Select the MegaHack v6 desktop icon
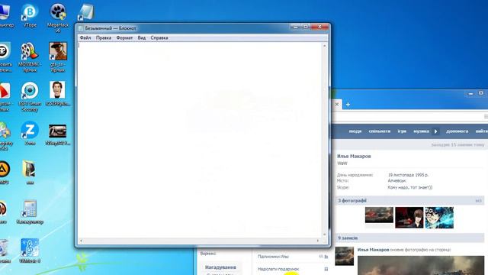The image size is (488, 275). [x=58, y=18]
